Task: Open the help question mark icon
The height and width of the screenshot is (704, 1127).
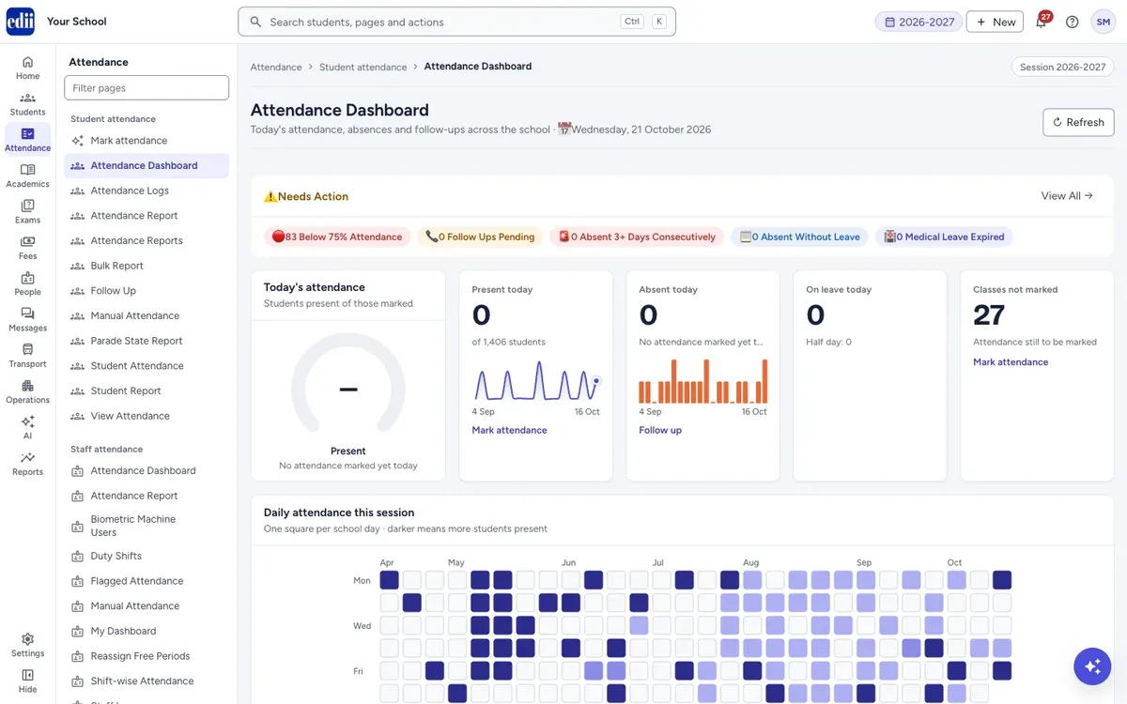Action: [1072, 22]
